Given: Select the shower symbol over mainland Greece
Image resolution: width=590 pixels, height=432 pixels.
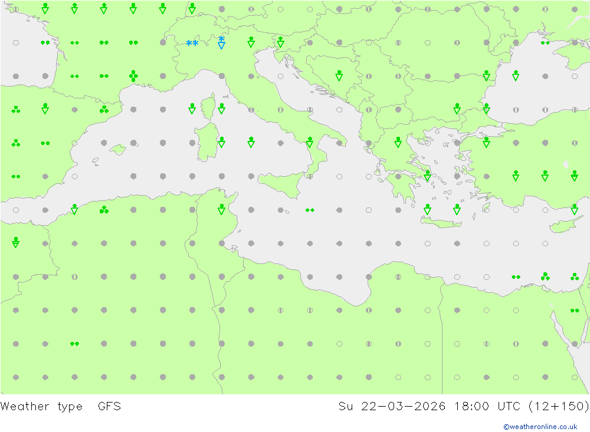Looking at the screenshot, I should (398, 143).
